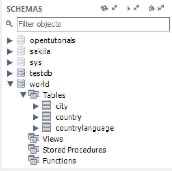This screenshot has height=171, width=172.
Task: Click the countrylanguage table icon
Action: pyautogui.click(x=47, y=127)
